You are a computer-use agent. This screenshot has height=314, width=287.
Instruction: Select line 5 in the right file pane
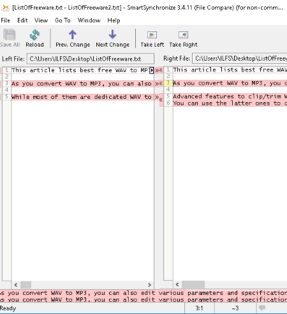[x=230, y=96]
